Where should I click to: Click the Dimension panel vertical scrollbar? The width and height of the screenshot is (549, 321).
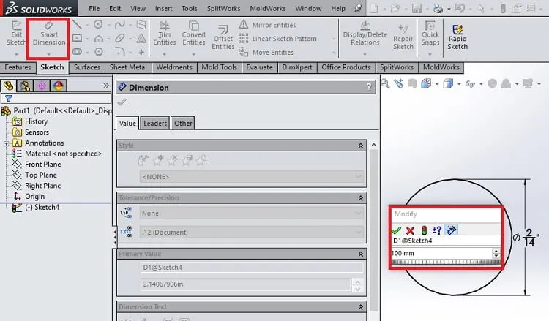click(373, 227)
